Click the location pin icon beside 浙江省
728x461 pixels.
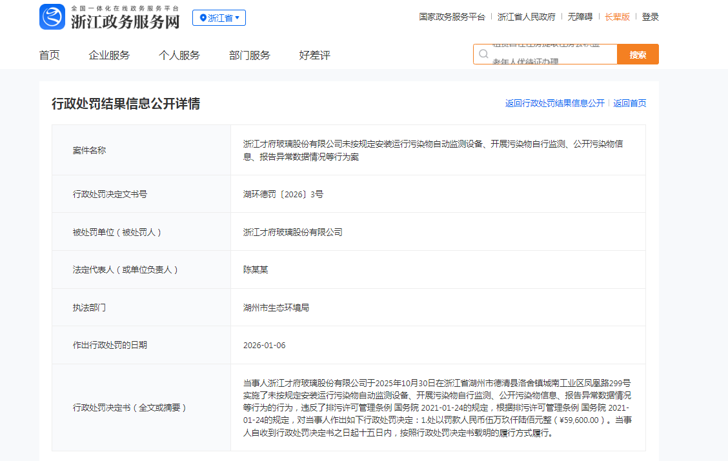click(203, 18)
